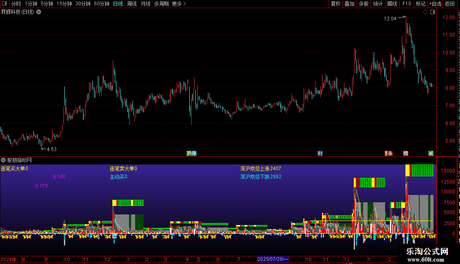The width and height of the screenshot is (460, 264).
Task: Open the 多股 multi-stock view
Action: click(x=364, y=4)
